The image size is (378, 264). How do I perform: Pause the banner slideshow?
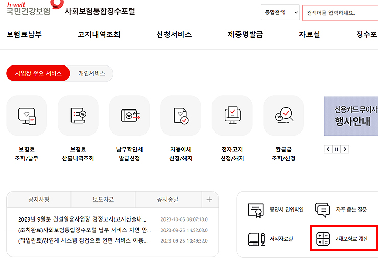point(336,149)
